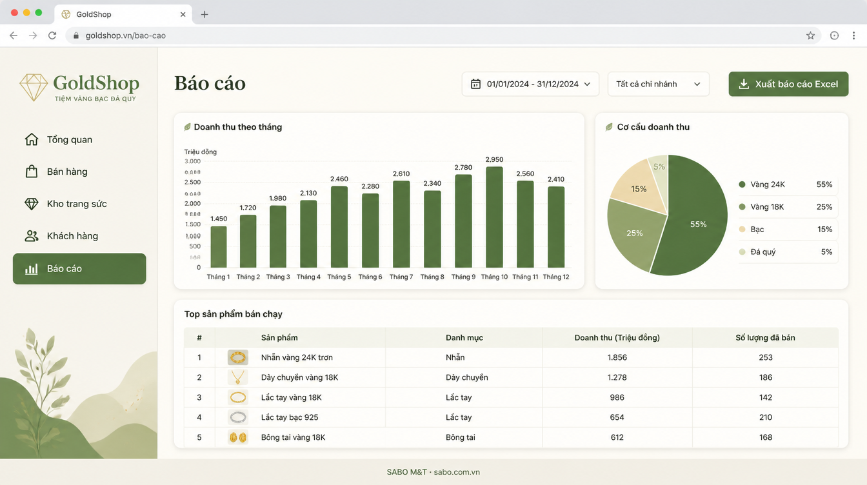This screenshot has width=867, height=485.
Task: Open the date range dropdown 01/01/2024 - 31/12/2024
Action: pyautogui.click(x=530, y=84)
